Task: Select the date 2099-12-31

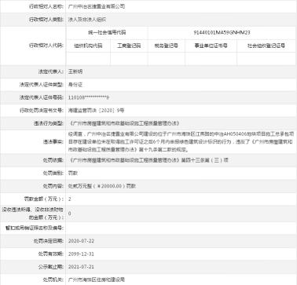Action: (x=81, y=254)
